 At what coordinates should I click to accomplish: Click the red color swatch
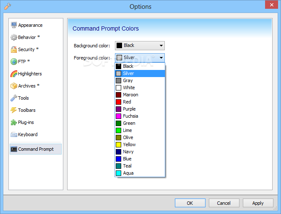click(x=118, y=102)
